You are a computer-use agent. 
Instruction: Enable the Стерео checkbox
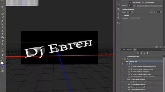coord(123,16)
